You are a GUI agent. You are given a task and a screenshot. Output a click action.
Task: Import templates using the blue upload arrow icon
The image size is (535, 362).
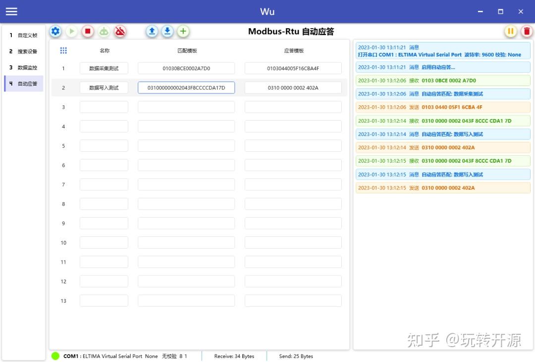click(x=152, y=31)
